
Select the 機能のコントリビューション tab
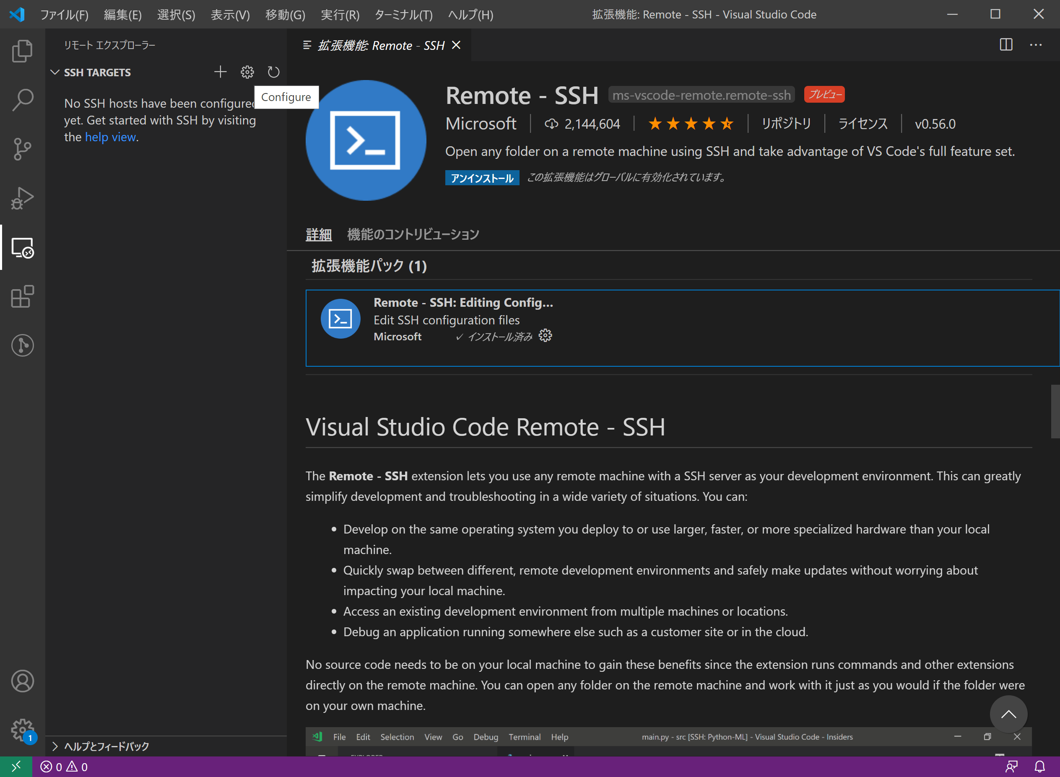coord(413,235)
